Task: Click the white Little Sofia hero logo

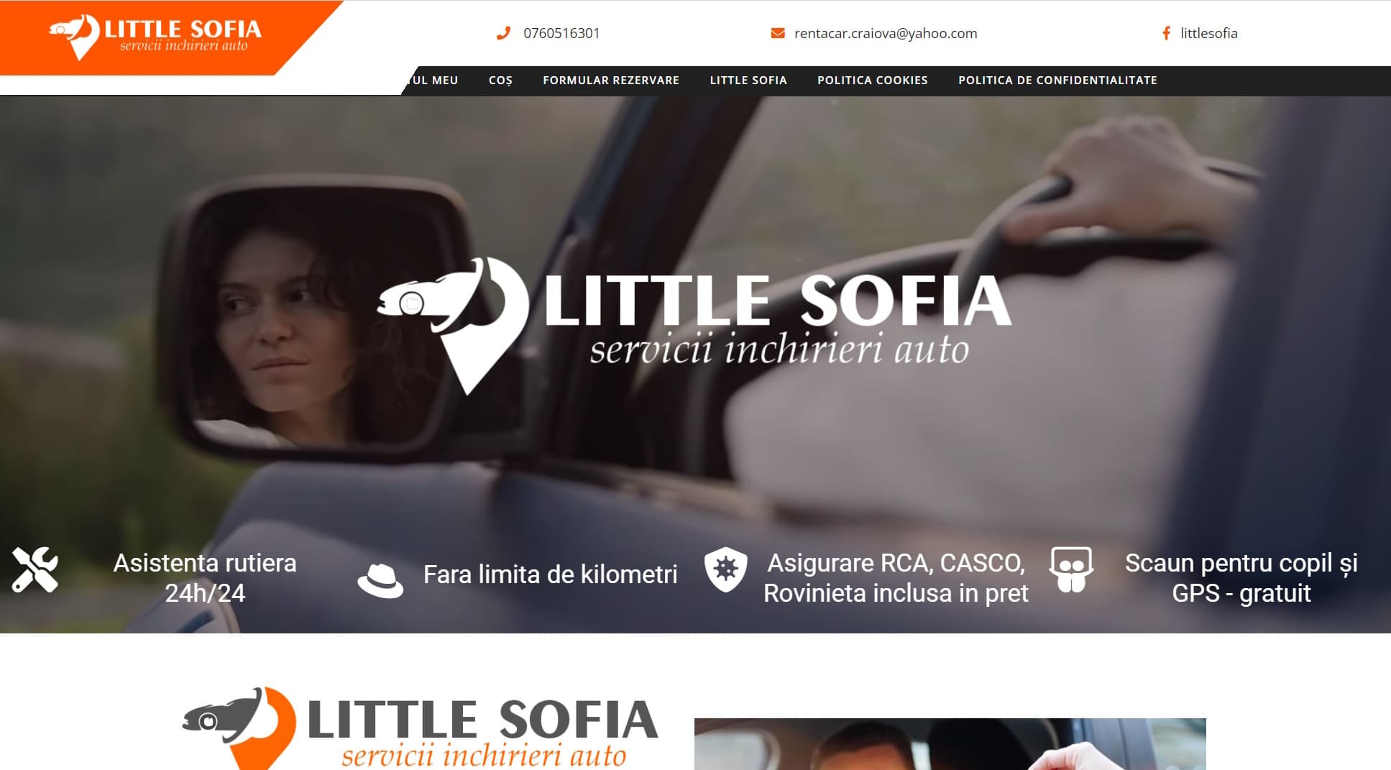Action: pos(694,326)
